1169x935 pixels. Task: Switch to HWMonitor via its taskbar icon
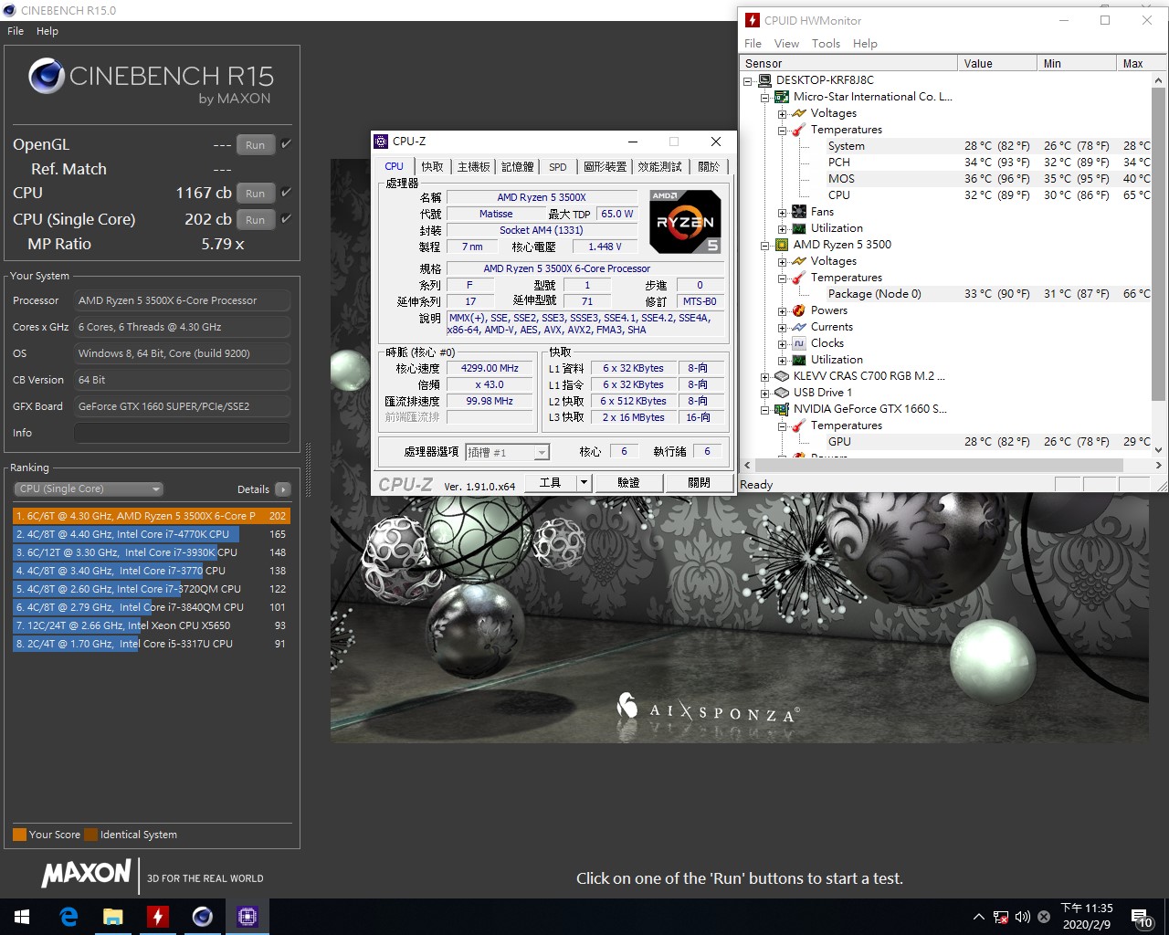coord(158,917)
